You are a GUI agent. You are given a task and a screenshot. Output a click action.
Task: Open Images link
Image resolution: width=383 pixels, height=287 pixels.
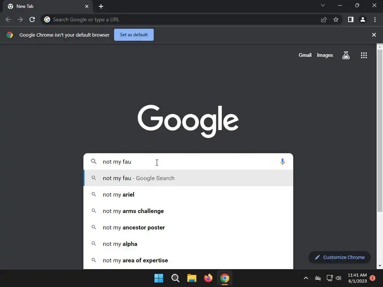pos(325,55)
